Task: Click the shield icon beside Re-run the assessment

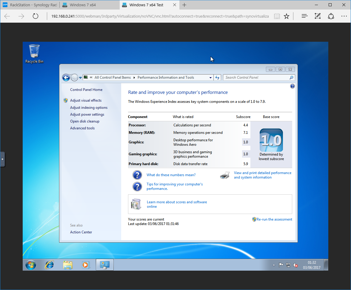Action: [254, 219]
